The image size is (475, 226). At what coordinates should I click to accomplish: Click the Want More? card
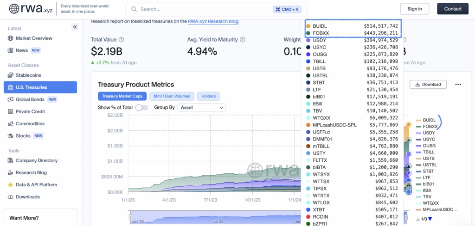click(x=40, y=217)
